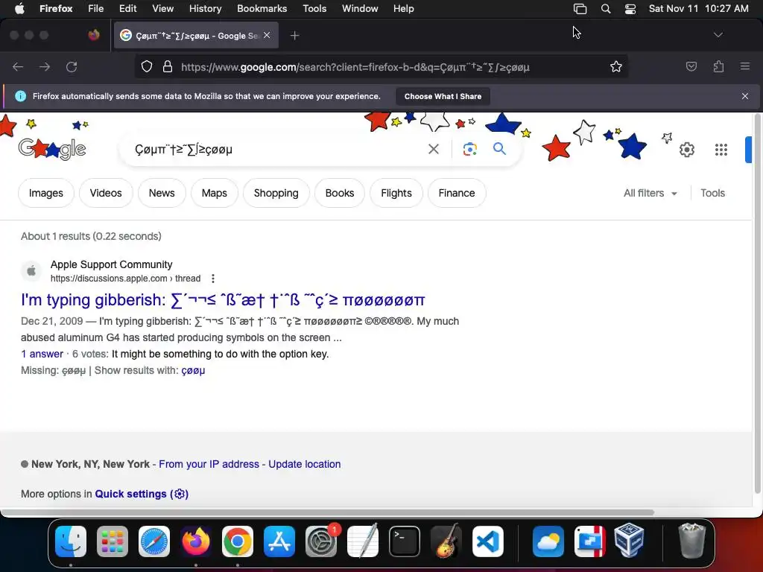Open the 1 answer link
The width and height of the screenshot is (763, 572).
[x=42, y=354]
